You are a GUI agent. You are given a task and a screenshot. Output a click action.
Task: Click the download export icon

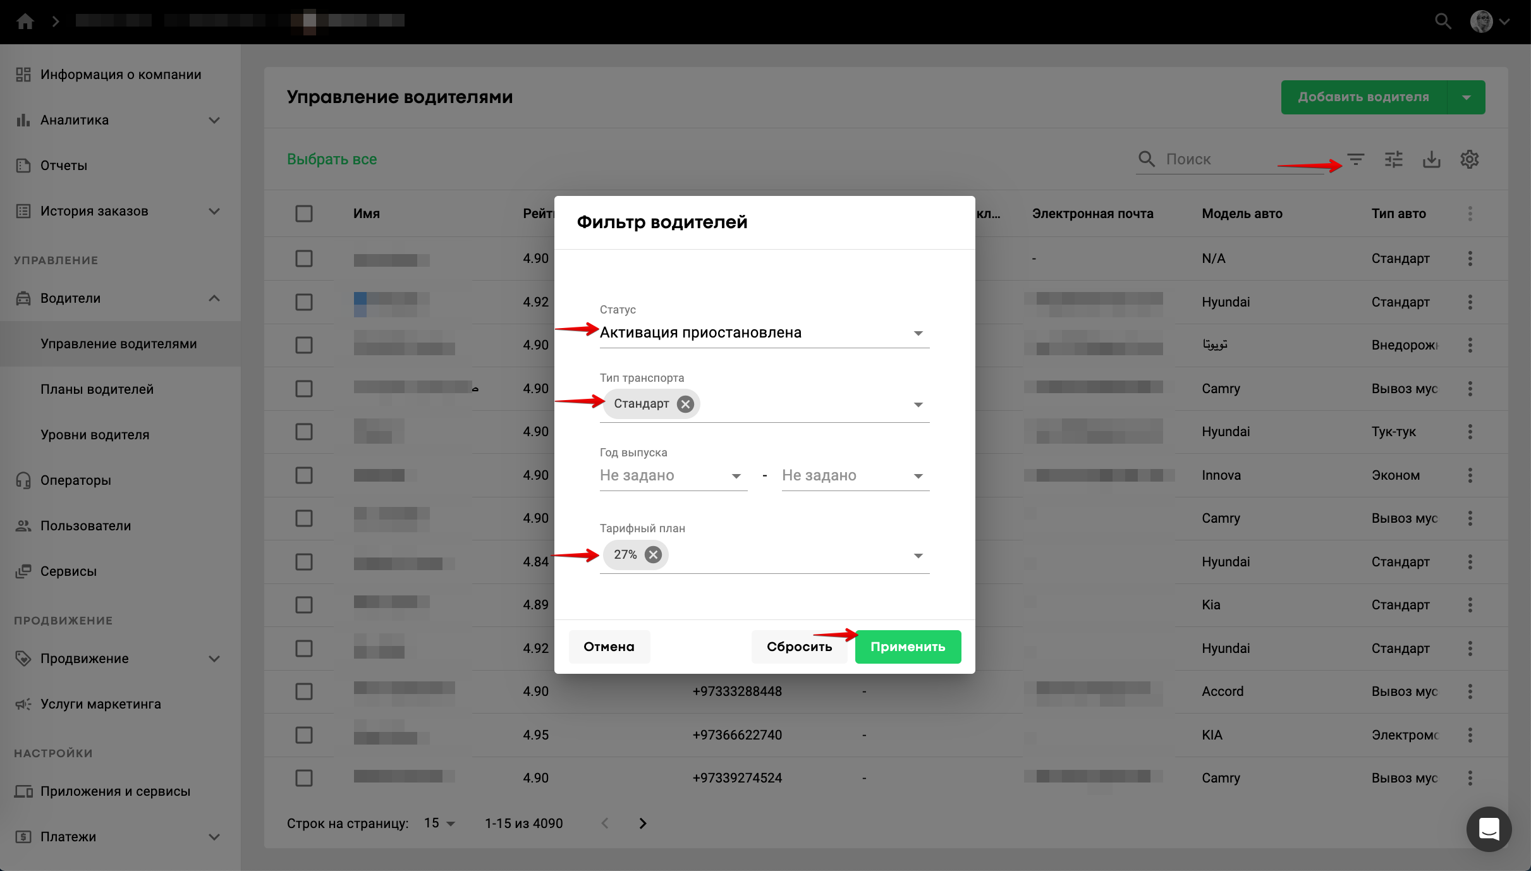[x=1431, y=159]
